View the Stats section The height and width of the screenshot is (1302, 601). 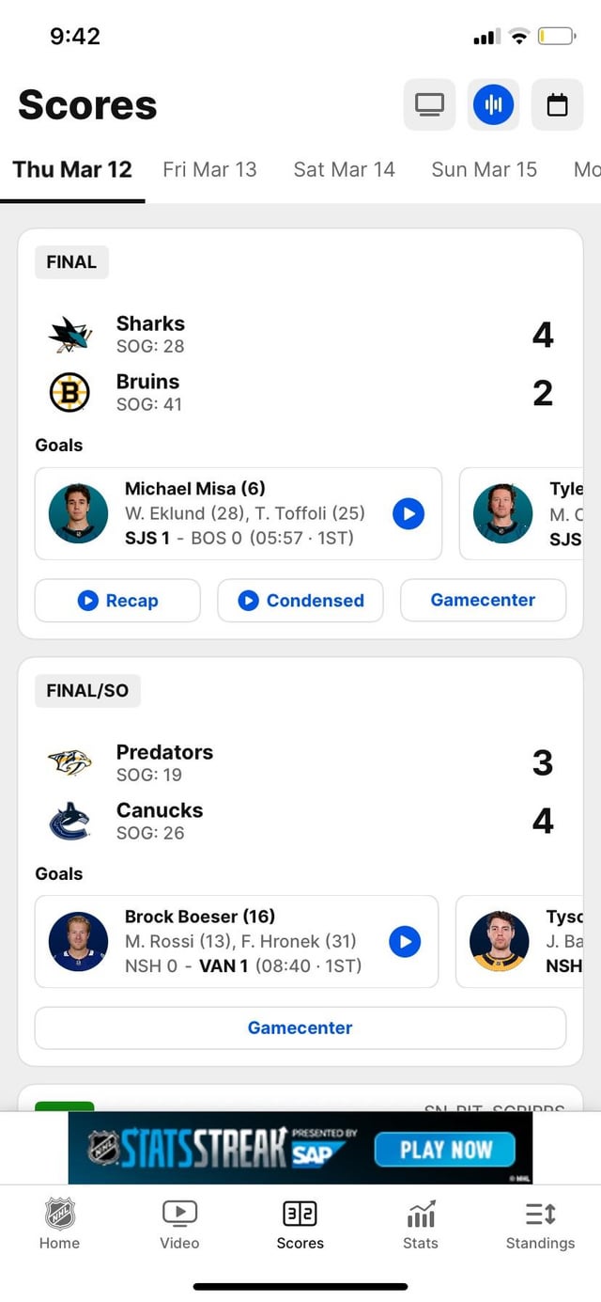(x=420, y=1225)
